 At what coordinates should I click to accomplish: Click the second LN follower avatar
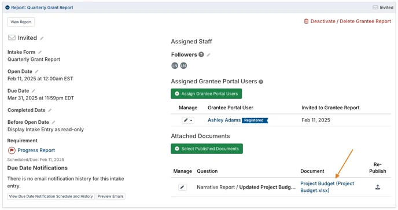(x=183, y=65)
